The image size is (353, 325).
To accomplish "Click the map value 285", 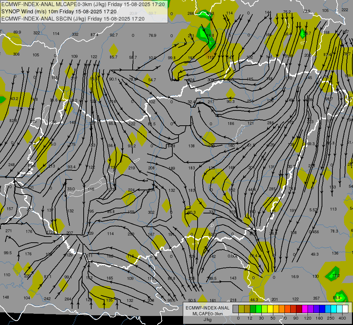I will (x=272, y=189).
